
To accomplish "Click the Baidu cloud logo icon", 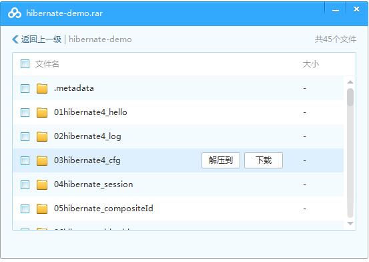I will (15, 13).
